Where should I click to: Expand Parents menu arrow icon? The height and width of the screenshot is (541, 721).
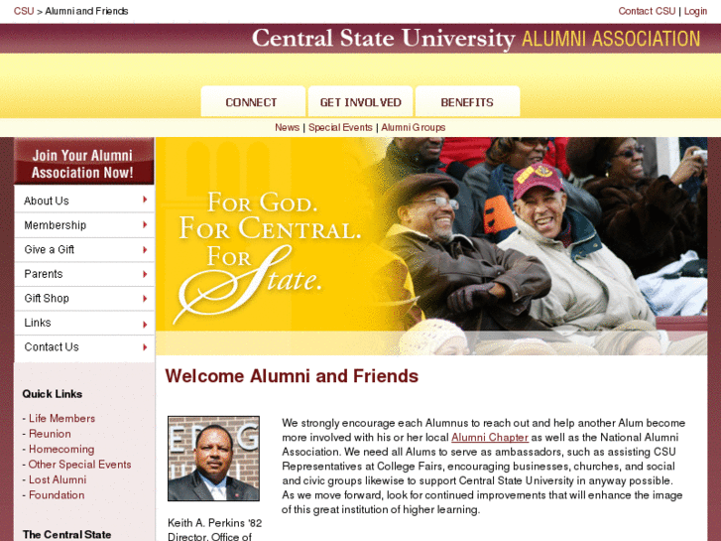[145, 274]
